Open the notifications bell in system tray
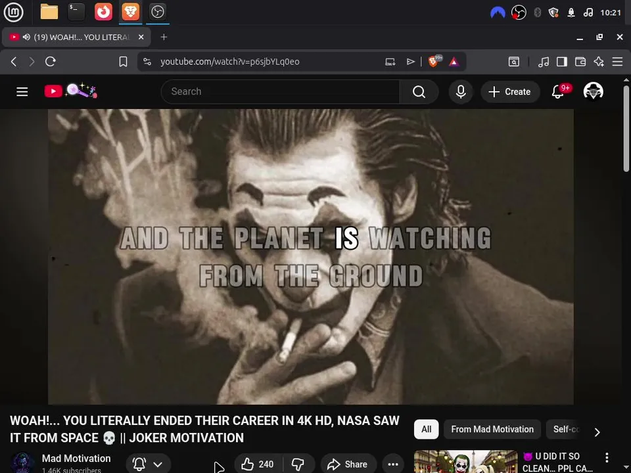 (x=571, y=13)
